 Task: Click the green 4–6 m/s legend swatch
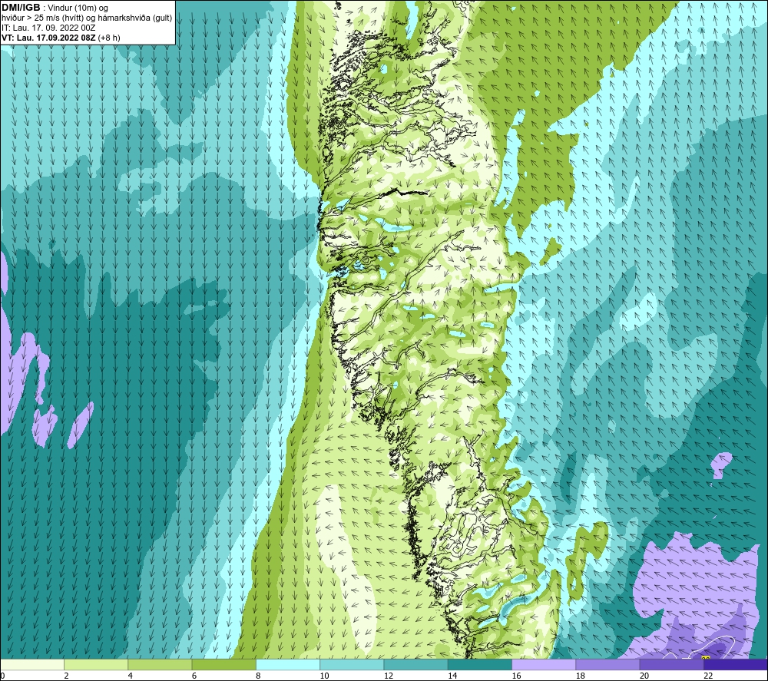tap(161, 664)
